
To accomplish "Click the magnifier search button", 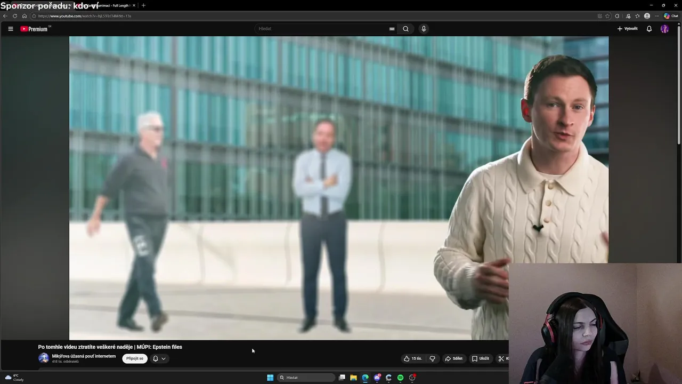I will click(x=405, y=29).
